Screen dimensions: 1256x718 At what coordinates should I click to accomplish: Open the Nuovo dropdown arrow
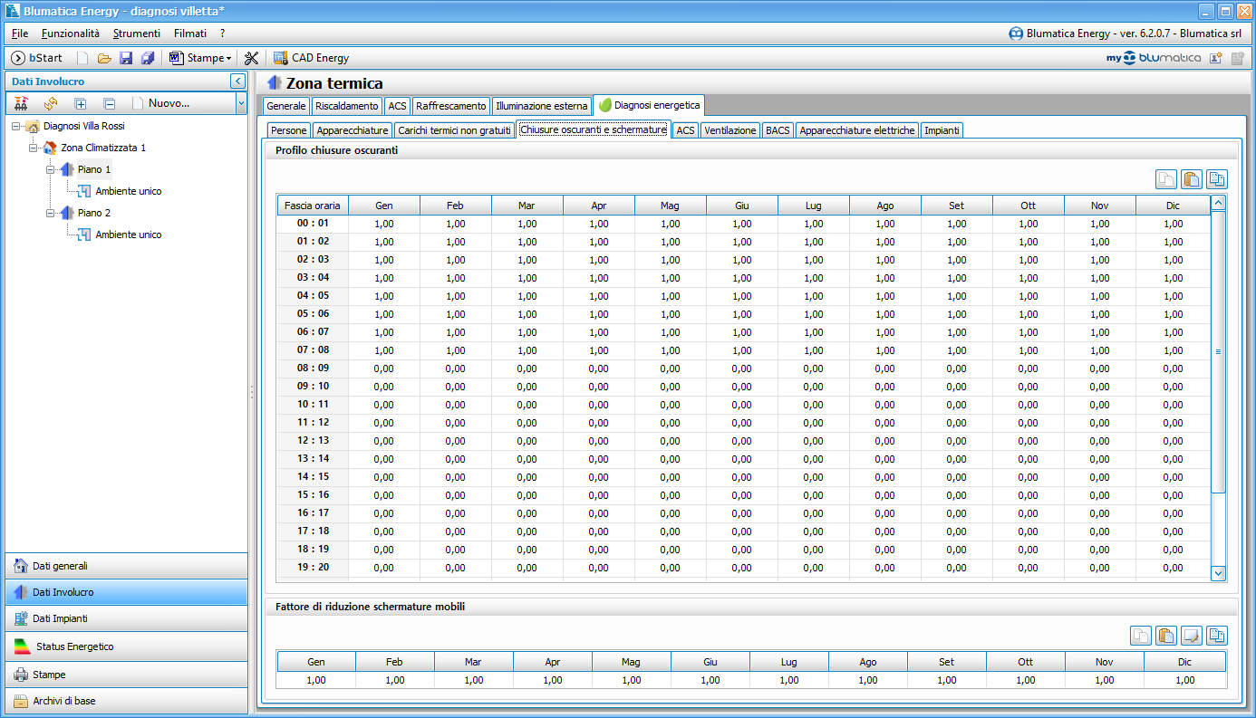241,103
